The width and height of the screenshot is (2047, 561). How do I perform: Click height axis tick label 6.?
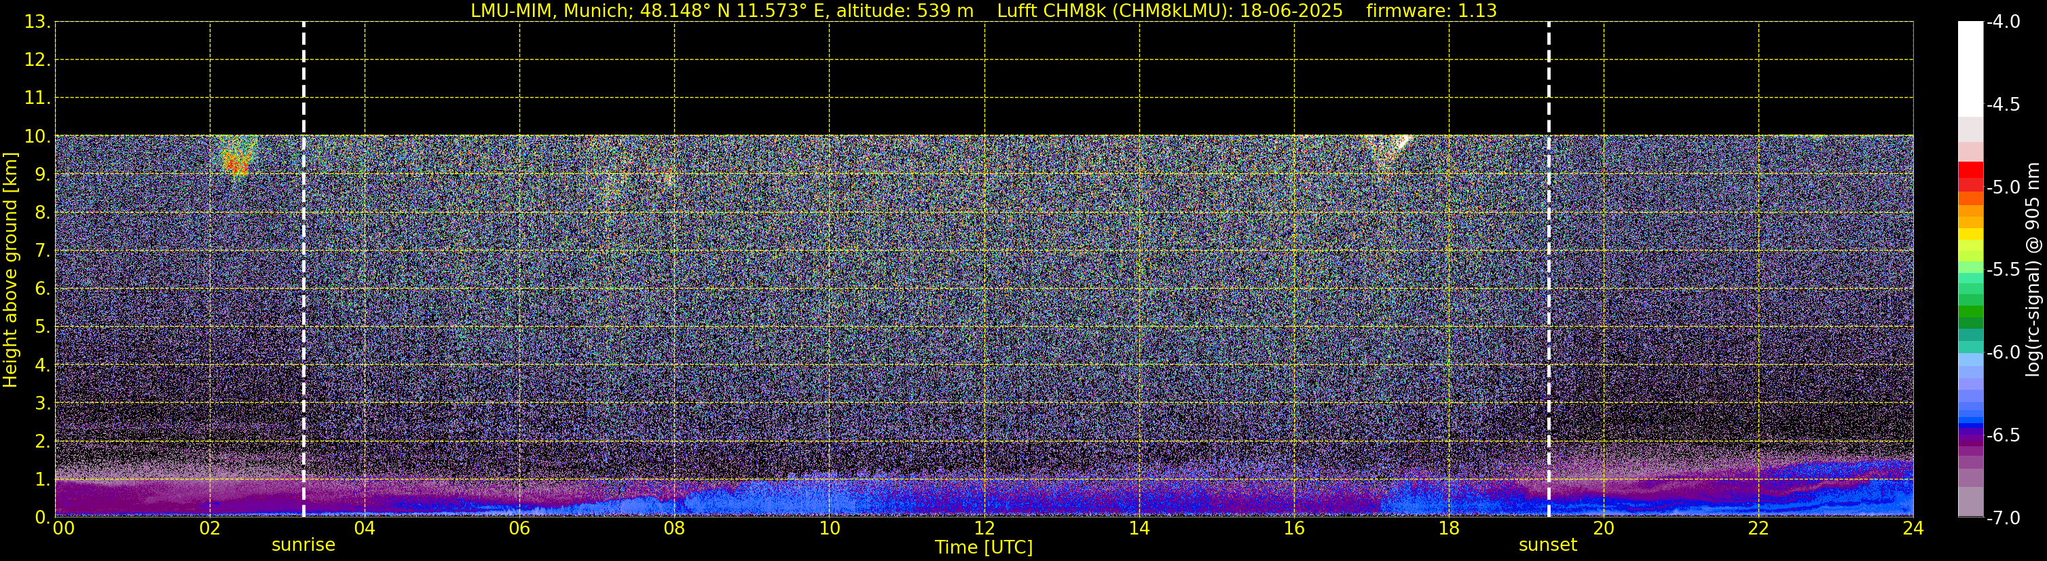pyautogui.click(x=42, y=289)
